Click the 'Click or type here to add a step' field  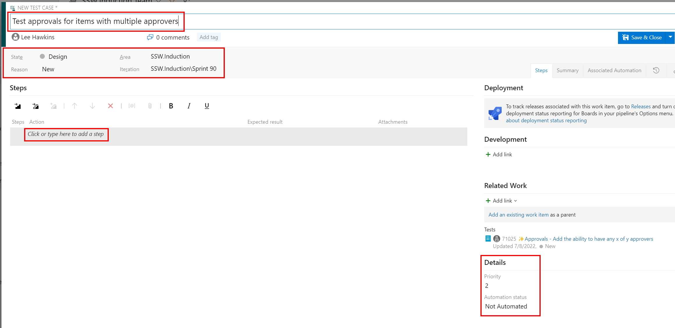coord(66,134)
